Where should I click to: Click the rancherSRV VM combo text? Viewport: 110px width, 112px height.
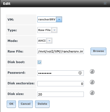[47, 20]
